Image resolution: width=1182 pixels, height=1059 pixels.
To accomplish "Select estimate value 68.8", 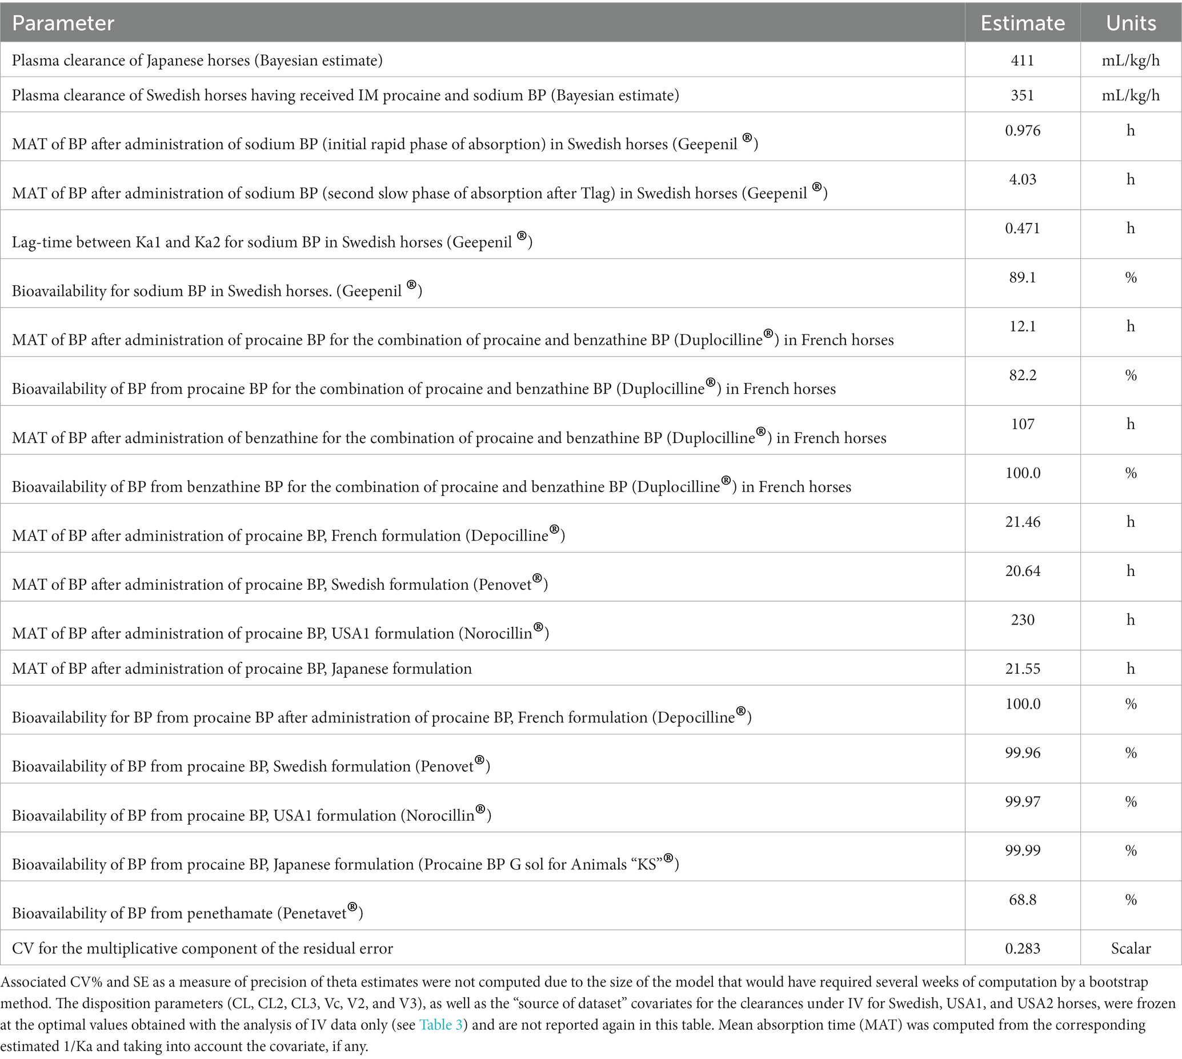I will 1023,900.
